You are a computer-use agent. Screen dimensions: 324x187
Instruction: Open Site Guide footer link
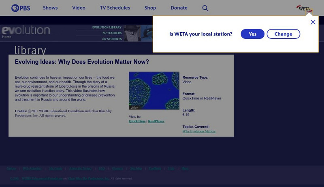point(55,168)
